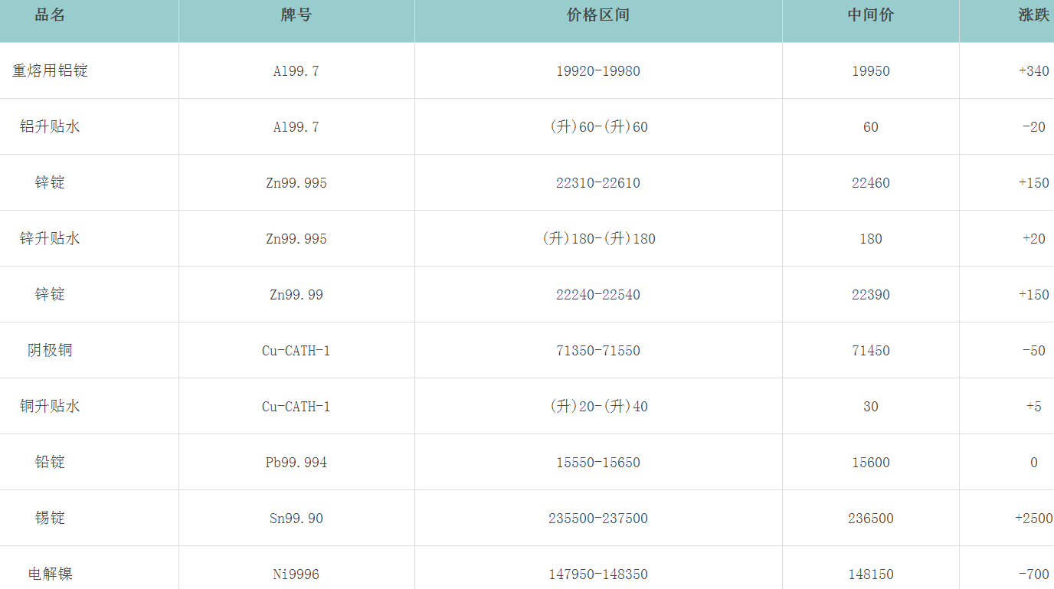
Task: Click the 中间价 column header
Action: point(870,15)
